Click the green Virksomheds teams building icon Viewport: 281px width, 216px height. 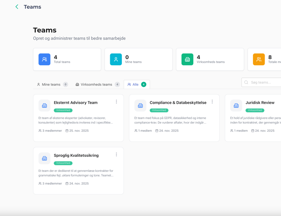[187, 59]
